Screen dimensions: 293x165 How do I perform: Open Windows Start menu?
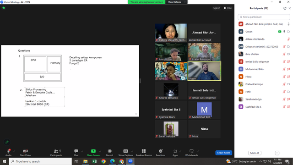(4, 161)
